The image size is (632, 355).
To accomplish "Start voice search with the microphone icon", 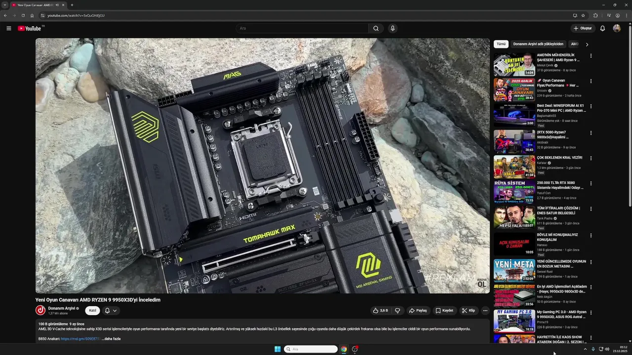I will pyautogui.click(x=393, y=28).
